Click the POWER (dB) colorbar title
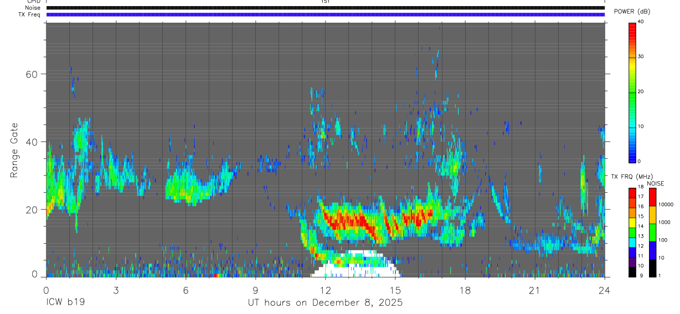This screenshot has height=314, width=680. tap(632, 12)
